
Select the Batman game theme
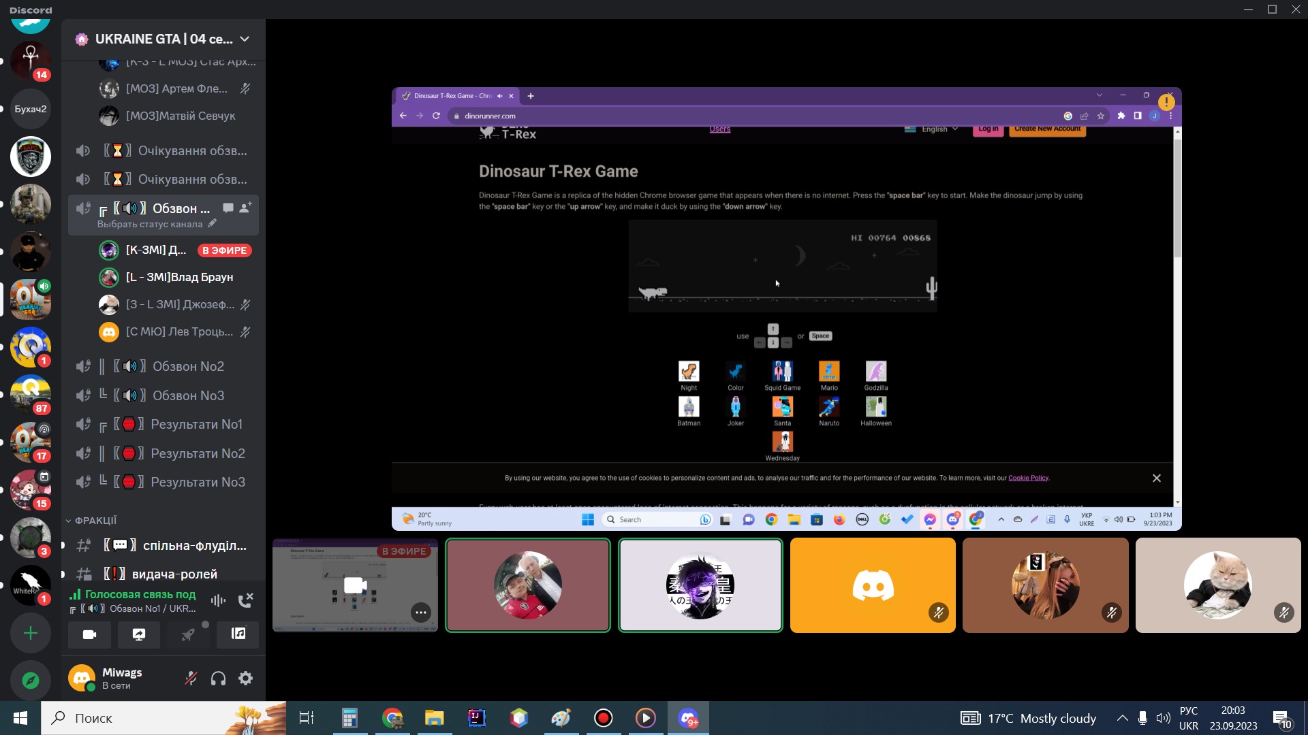tap(689, 411)
